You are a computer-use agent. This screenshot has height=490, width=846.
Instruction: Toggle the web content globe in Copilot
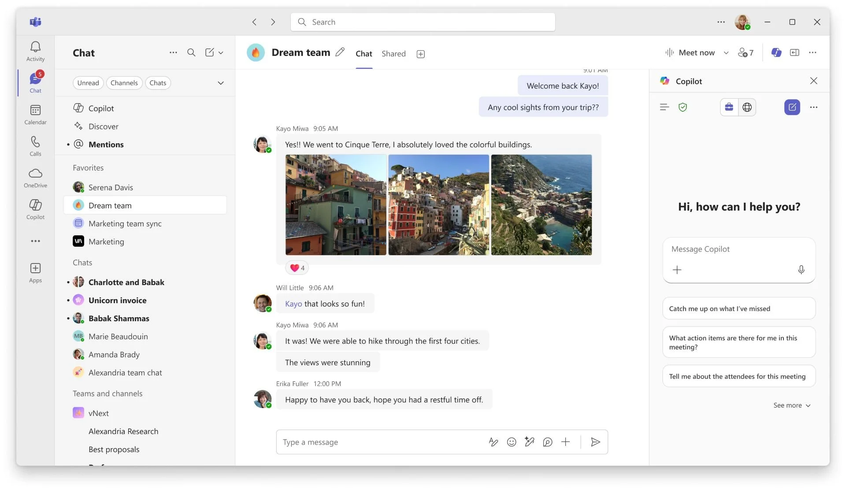(747, 107)
